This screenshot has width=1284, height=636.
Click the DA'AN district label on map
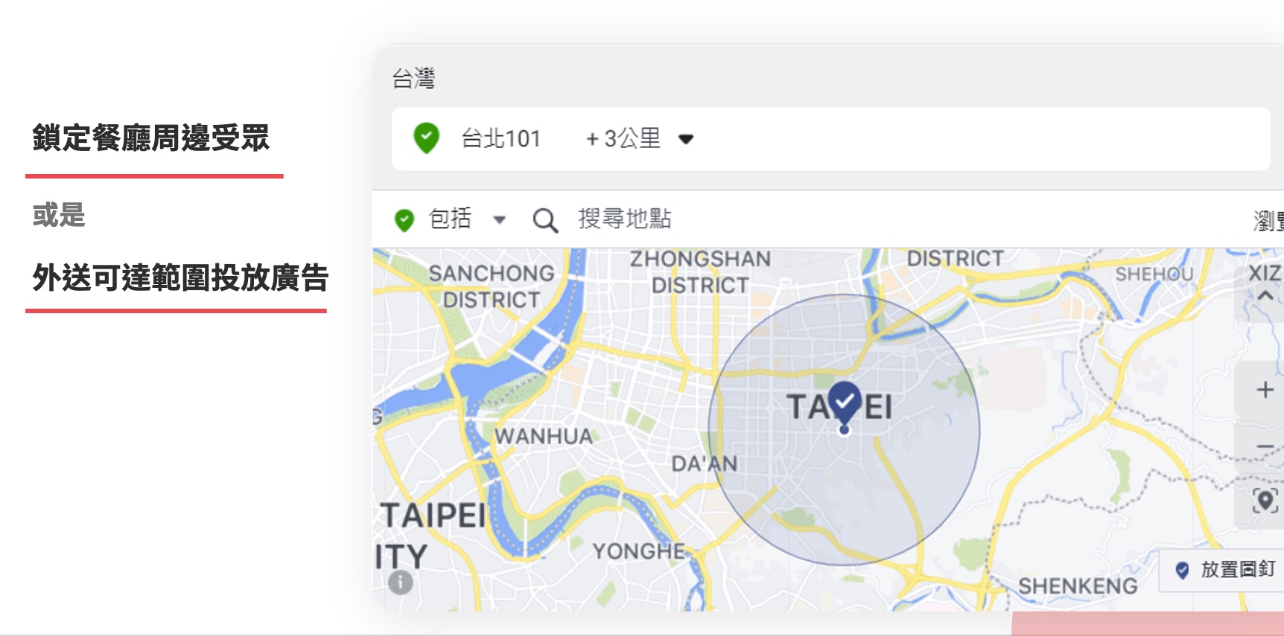(x=705, y=464)
